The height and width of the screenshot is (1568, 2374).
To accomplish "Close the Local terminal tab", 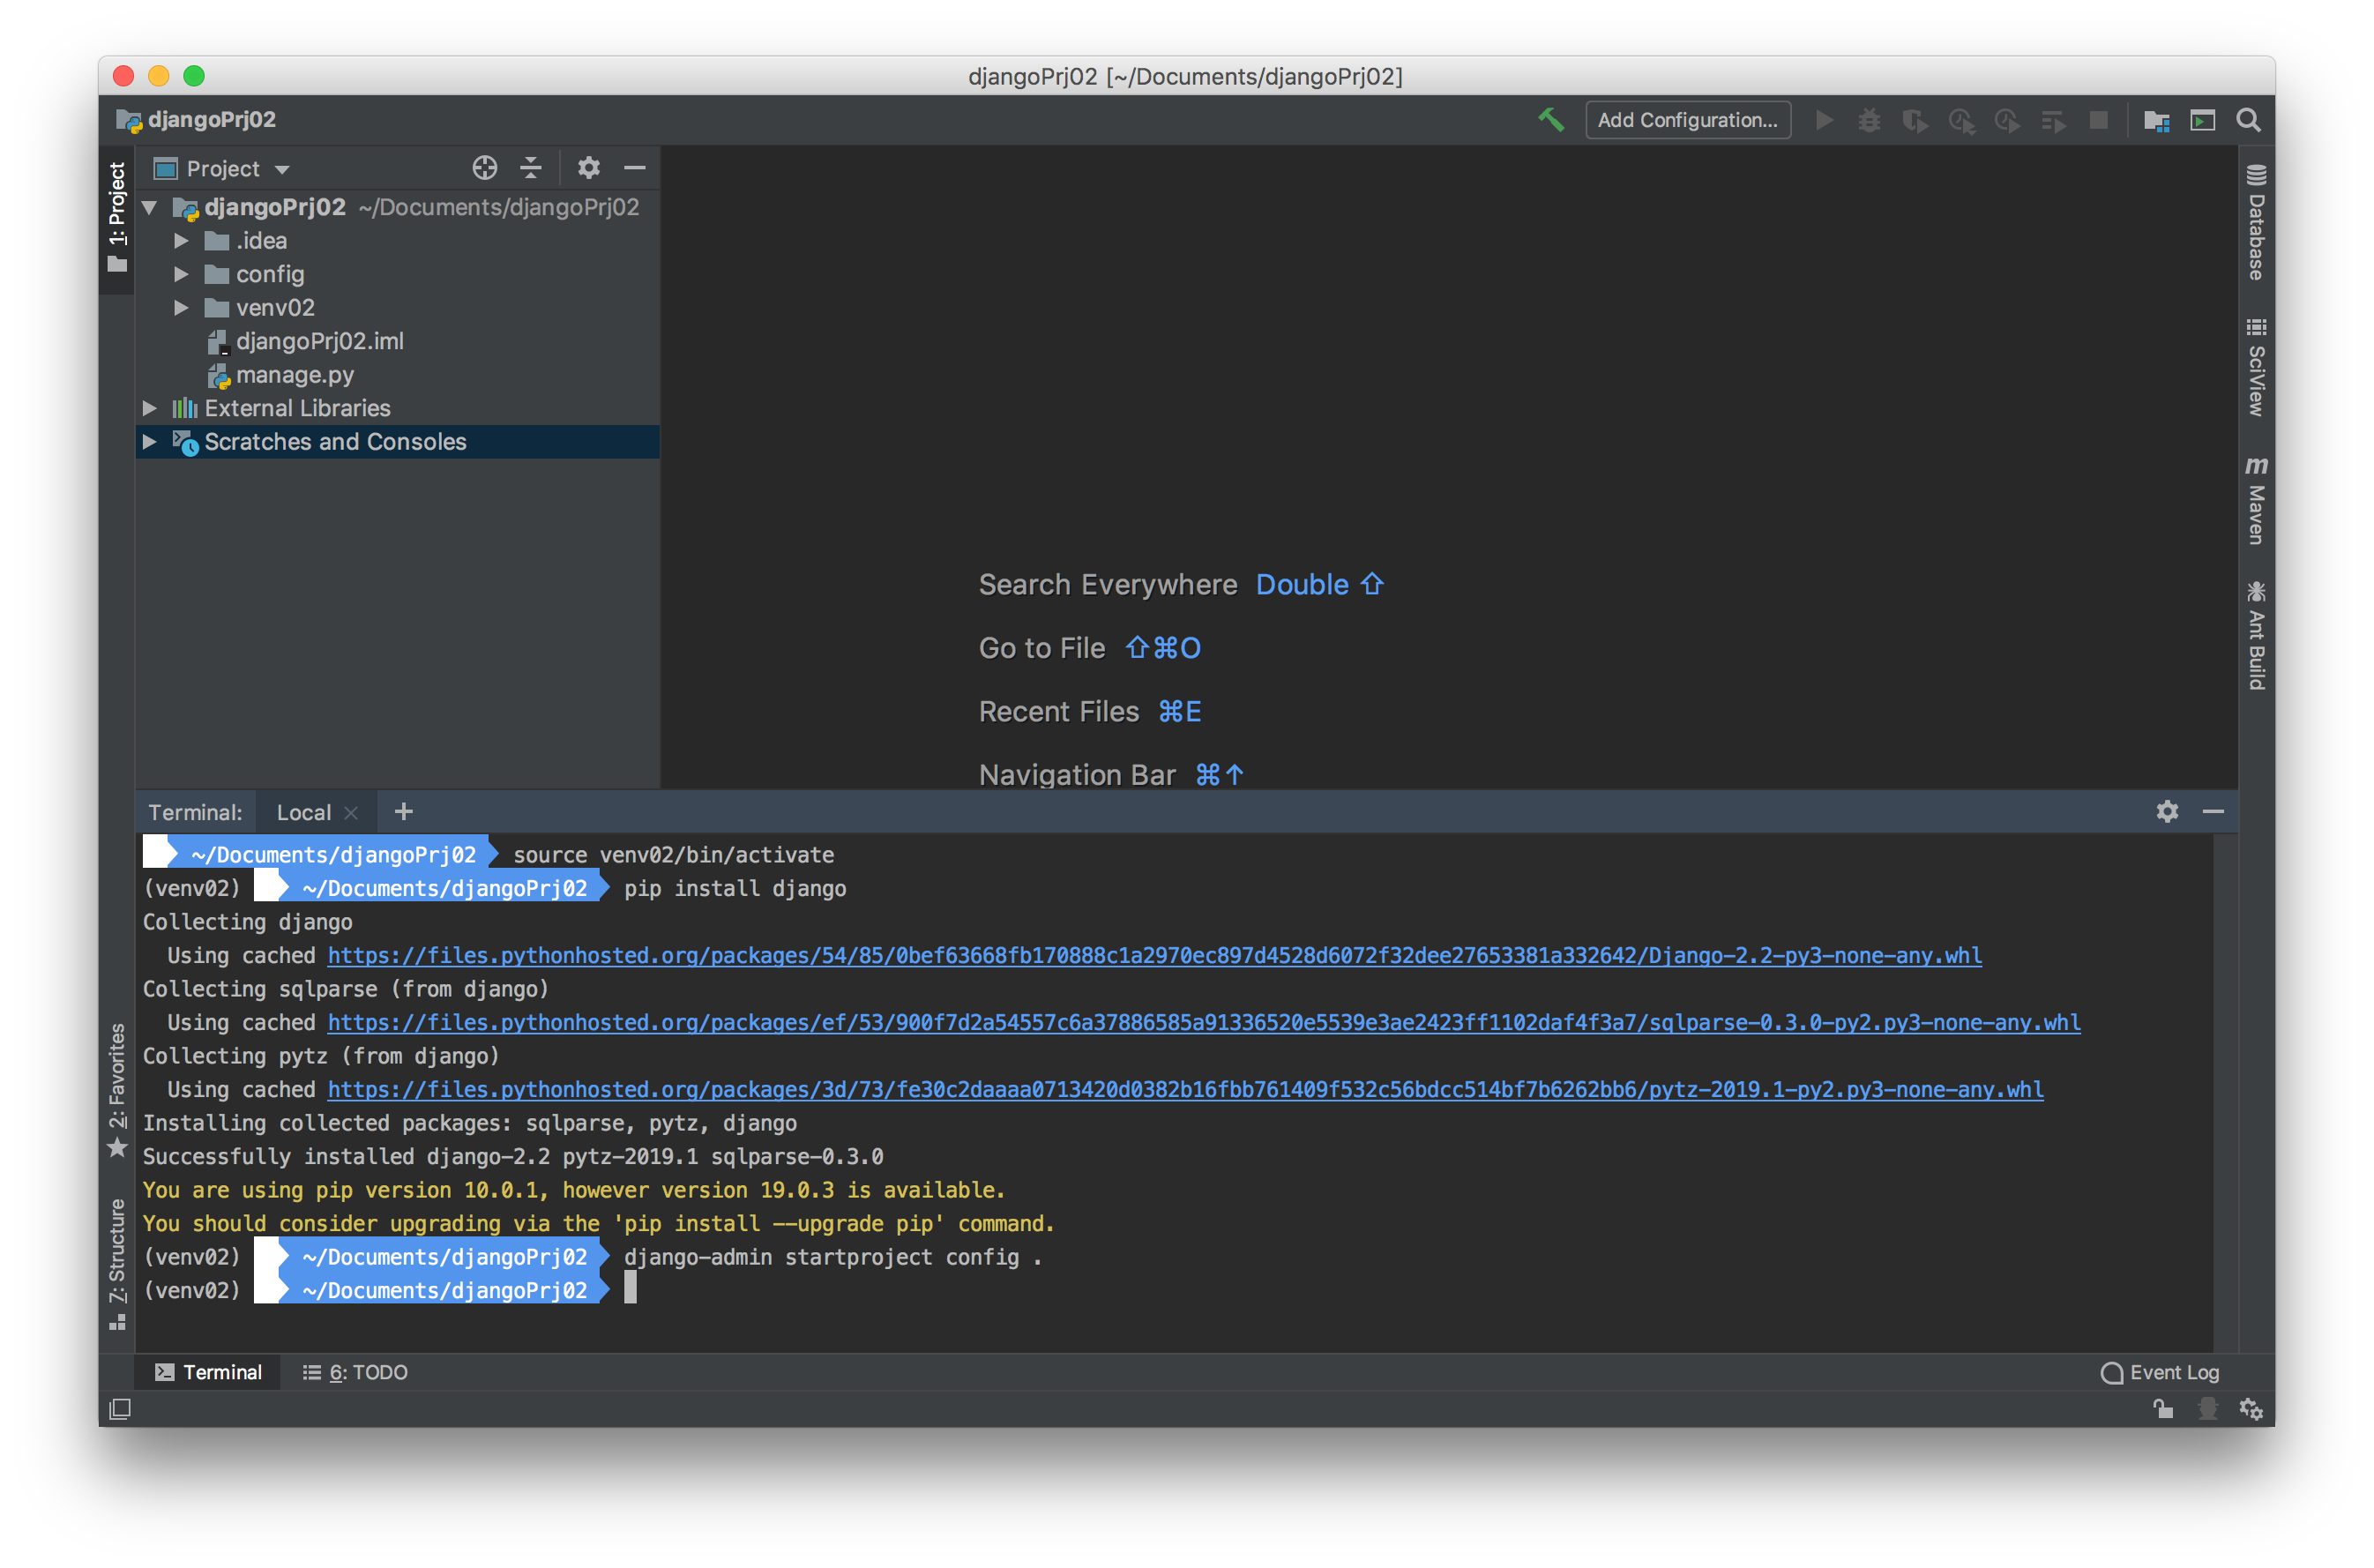I will (351, 813).
